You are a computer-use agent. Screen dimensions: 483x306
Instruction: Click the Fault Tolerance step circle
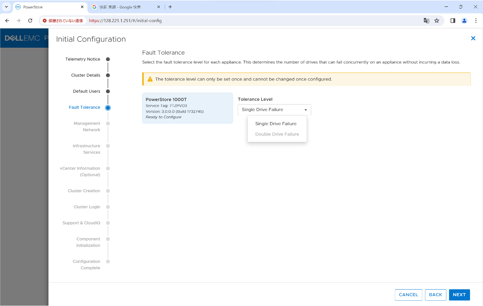108,108
